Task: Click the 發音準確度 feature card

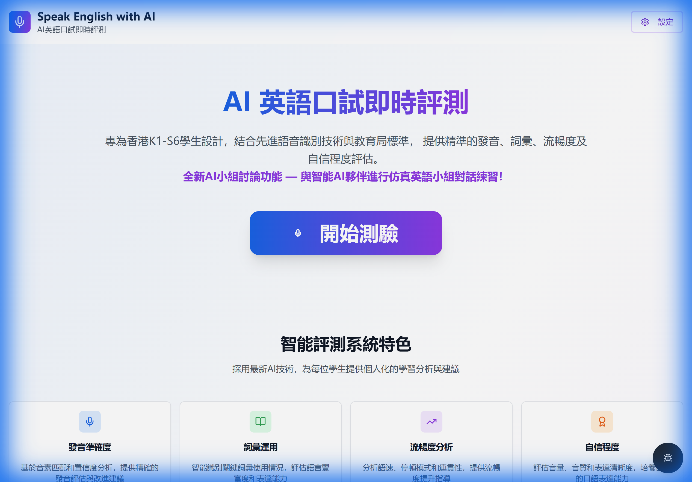Action: click(90, 440)
